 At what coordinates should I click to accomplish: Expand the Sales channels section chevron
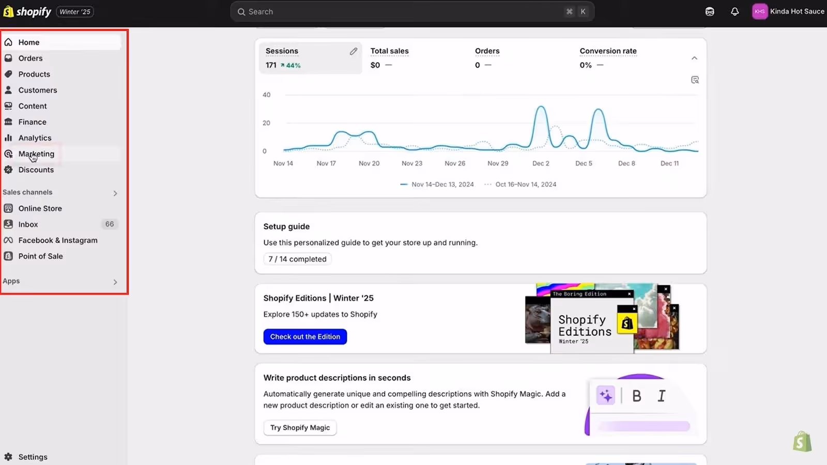115,193
